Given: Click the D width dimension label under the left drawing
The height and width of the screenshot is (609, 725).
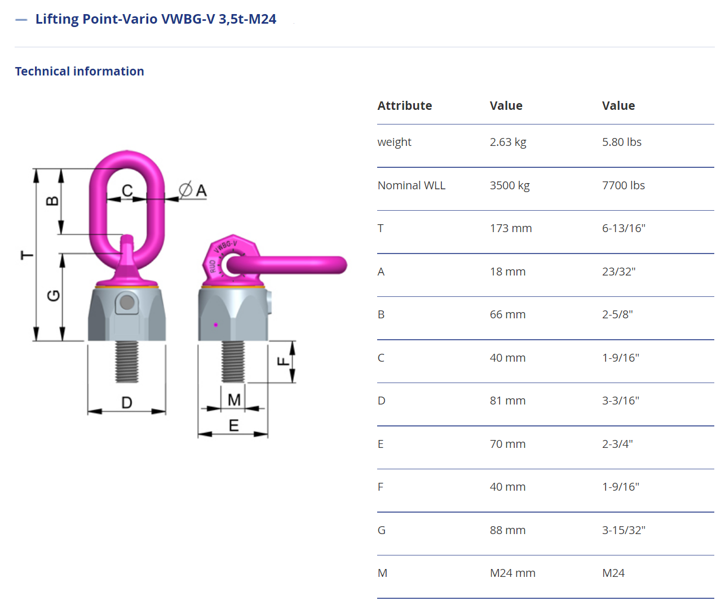Looking at the screenshot, I should pos(127,402).
